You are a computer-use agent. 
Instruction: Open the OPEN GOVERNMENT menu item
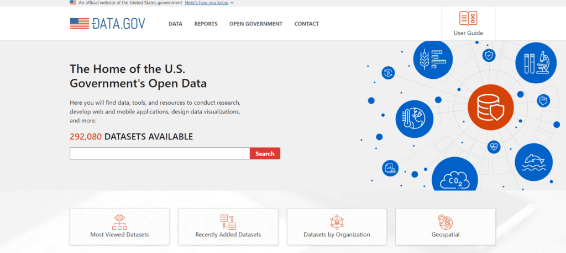tap(256, 24)
